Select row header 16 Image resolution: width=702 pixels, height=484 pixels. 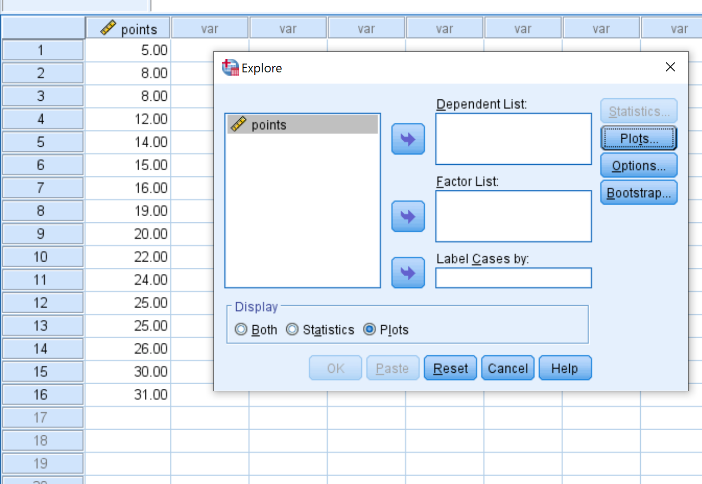[x=43, y=394]
